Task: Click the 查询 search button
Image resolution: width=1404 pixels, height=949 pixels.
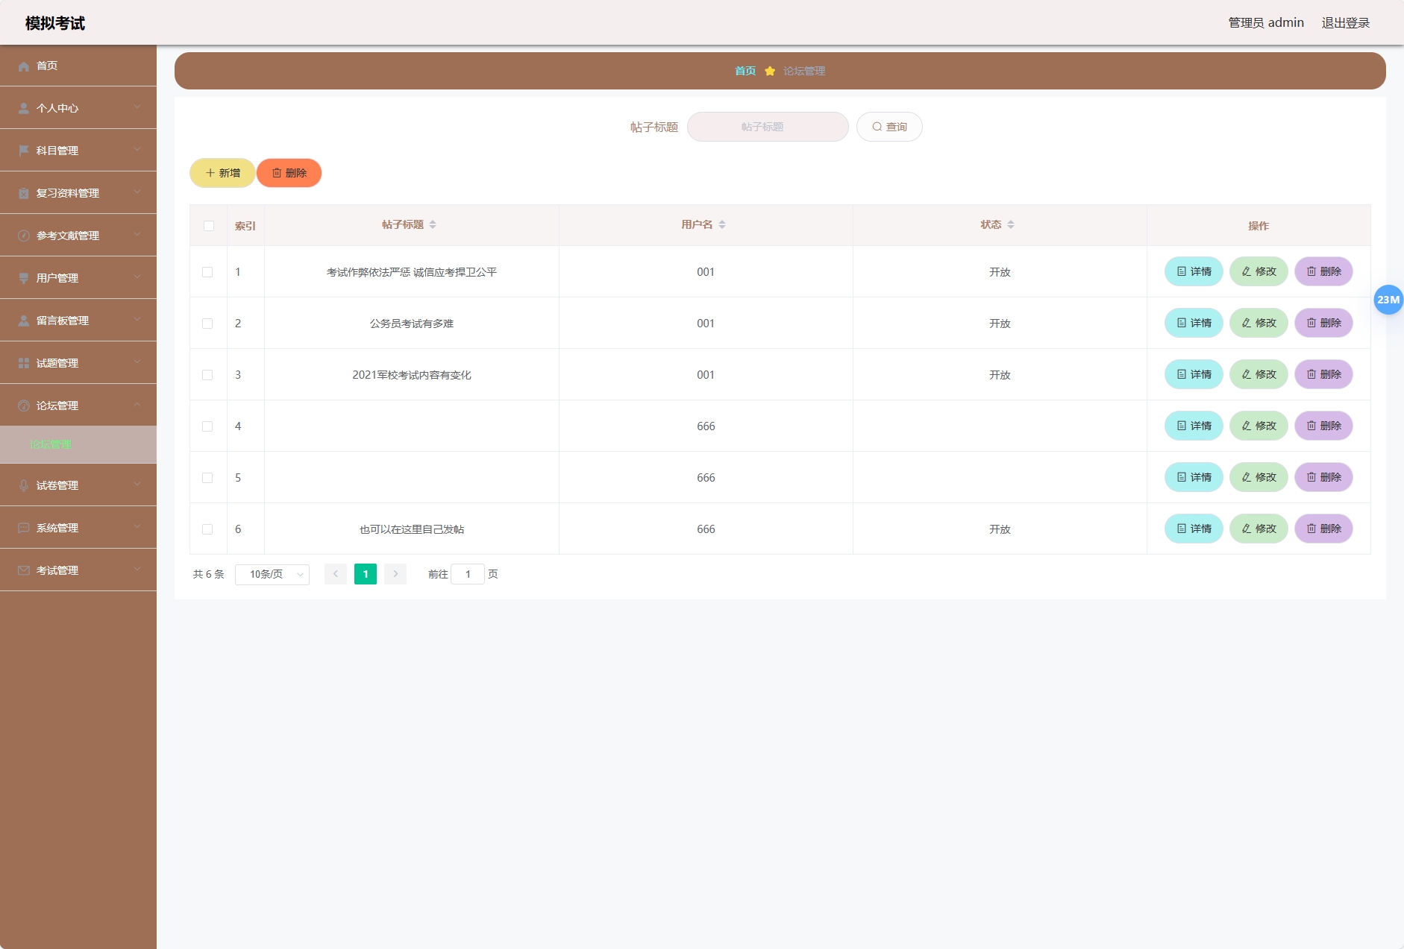Action: (889, 127)
